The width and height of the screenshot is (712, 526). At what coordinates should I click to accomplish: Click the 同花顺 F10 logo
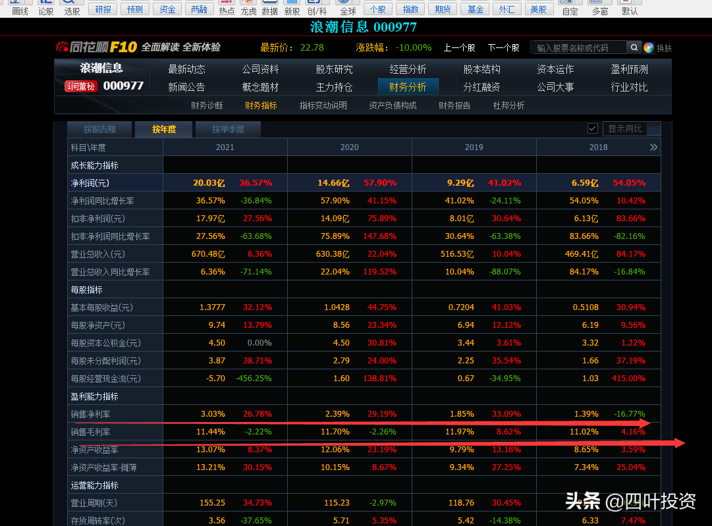96,47
